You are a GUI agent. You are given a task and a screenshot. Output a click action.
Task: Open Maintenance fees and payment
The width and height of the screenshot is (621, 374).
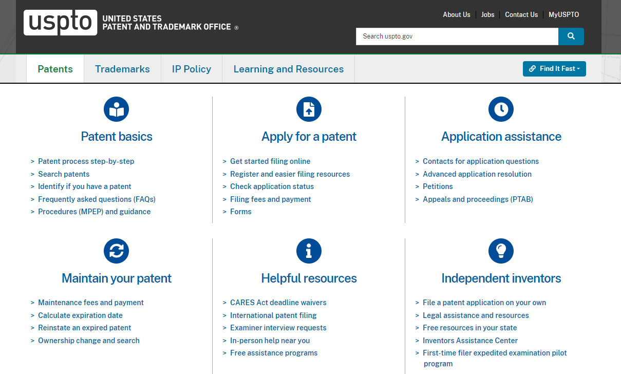click(x=91, y=303)
